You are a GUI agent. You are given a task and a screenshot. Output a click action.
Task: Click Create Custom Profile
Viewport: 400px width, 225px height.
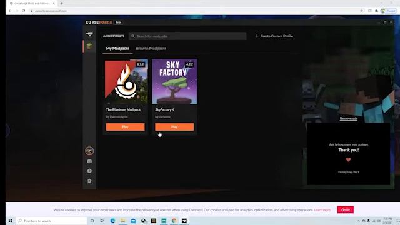[274, 36]
